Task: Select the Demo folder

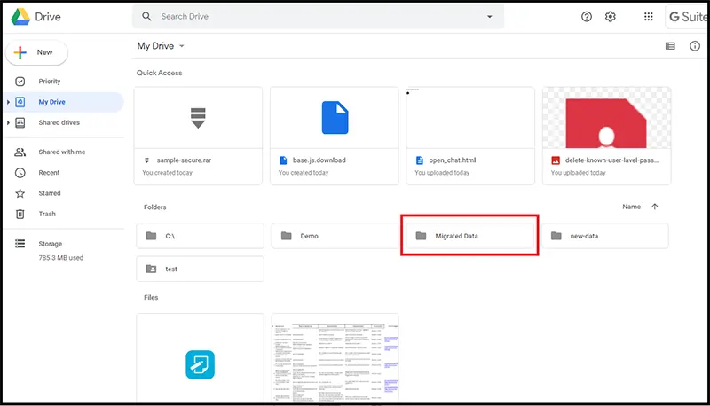Action: click(x=335, y=236)
